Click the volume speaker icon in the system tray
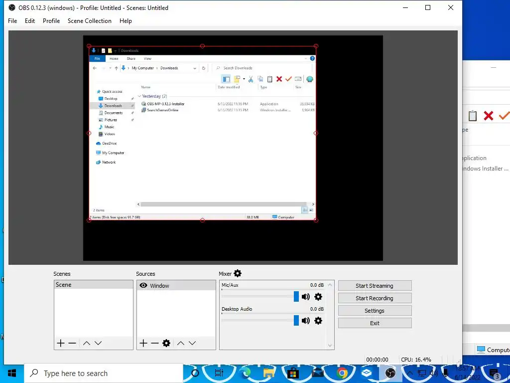This screenshot has height=383, width=510. pos(434,373)
